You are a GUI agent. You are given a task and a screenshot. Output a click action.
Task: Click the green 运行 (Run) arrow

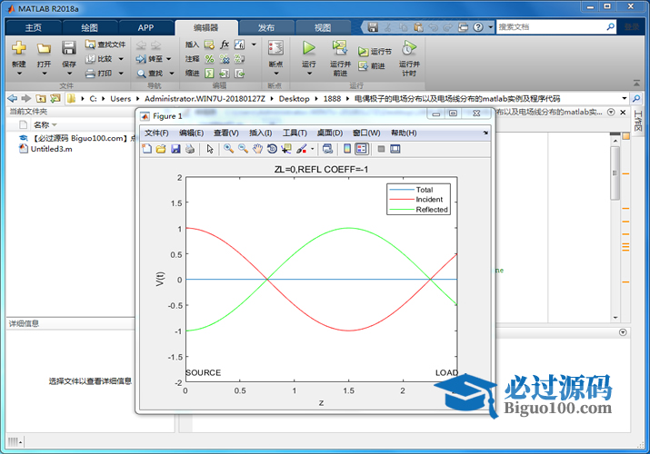click(x=308, y=48)
